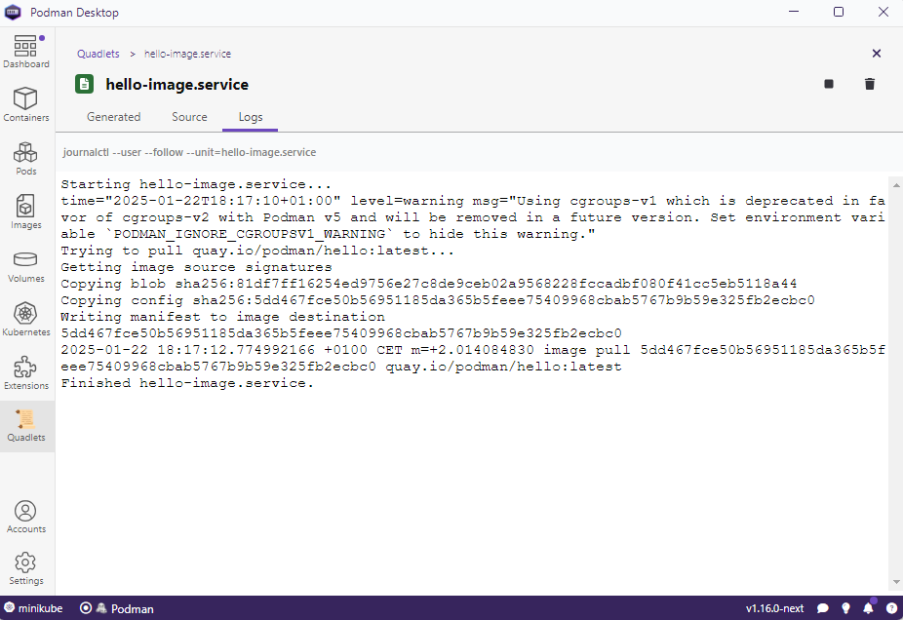Click the minikube context in status bar

click(x=34, y=608)
